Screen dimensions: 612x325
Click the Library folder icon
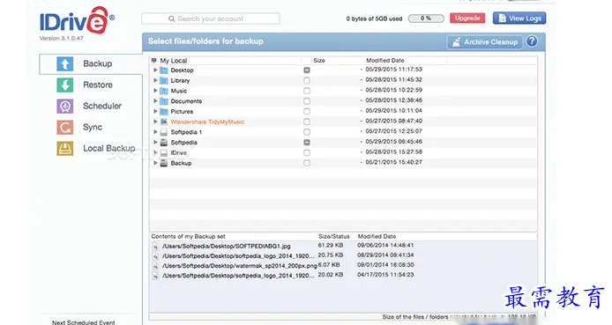(164, 81)
